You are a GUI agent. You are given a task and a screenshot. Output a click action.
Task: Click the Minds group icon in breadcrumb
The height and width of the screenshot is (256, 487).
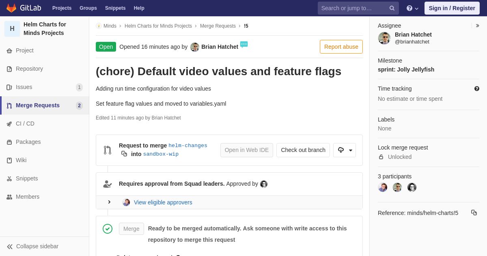click(99, 26)
